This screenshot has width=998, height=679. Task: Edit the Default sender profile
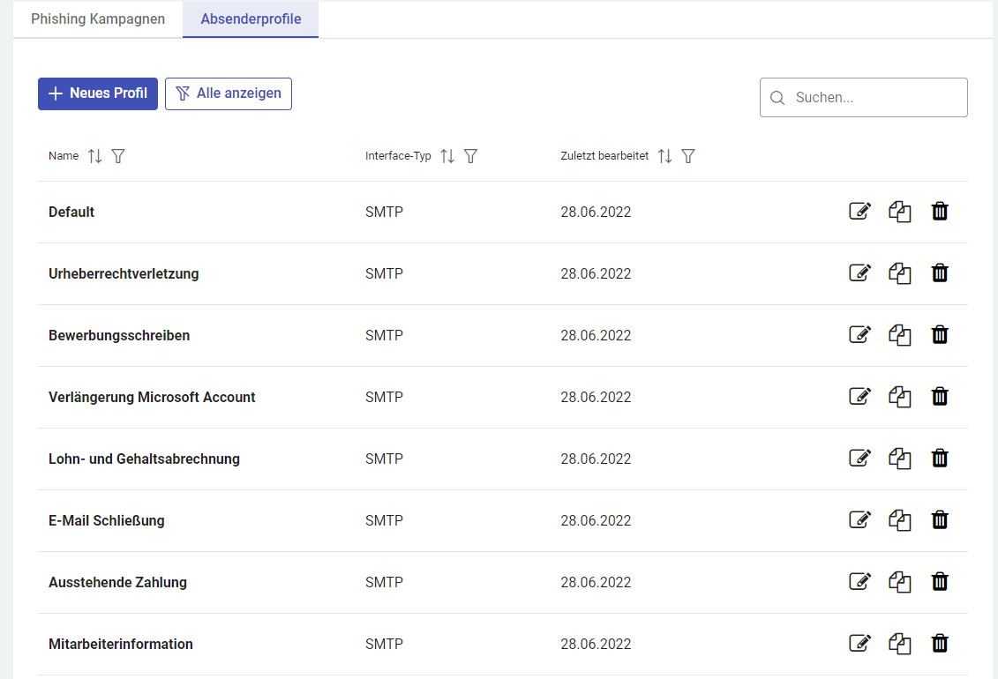click(x=859, y=212)
